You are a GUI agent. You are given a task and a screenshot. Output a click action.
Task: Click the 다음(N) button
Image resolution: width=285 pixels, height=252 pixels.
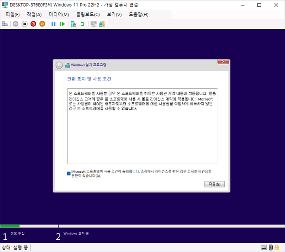click(x=215, y=184)
